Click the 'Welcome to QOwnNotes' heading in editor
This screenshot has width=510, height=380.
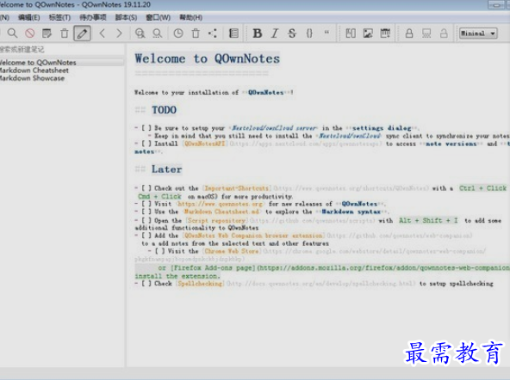point(207,58)
